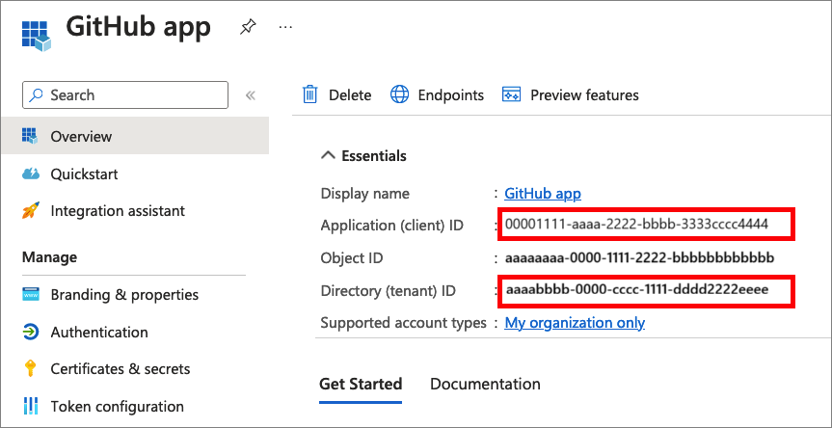Click the Preview features icon
Image resolution: width=832 pixels, height=428 pixels.
point(511,94)
